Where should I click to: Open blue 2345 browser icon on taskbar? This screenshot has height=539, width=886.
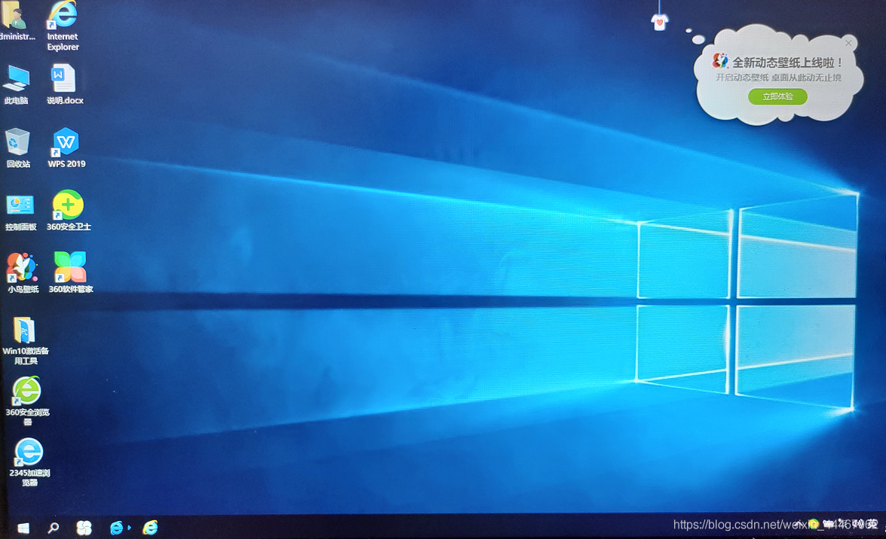tap(116, 528)
